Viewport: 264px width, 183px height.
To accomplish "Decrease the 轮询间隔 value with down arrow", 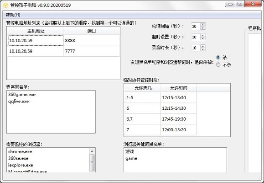I will (x=203, y=28).
